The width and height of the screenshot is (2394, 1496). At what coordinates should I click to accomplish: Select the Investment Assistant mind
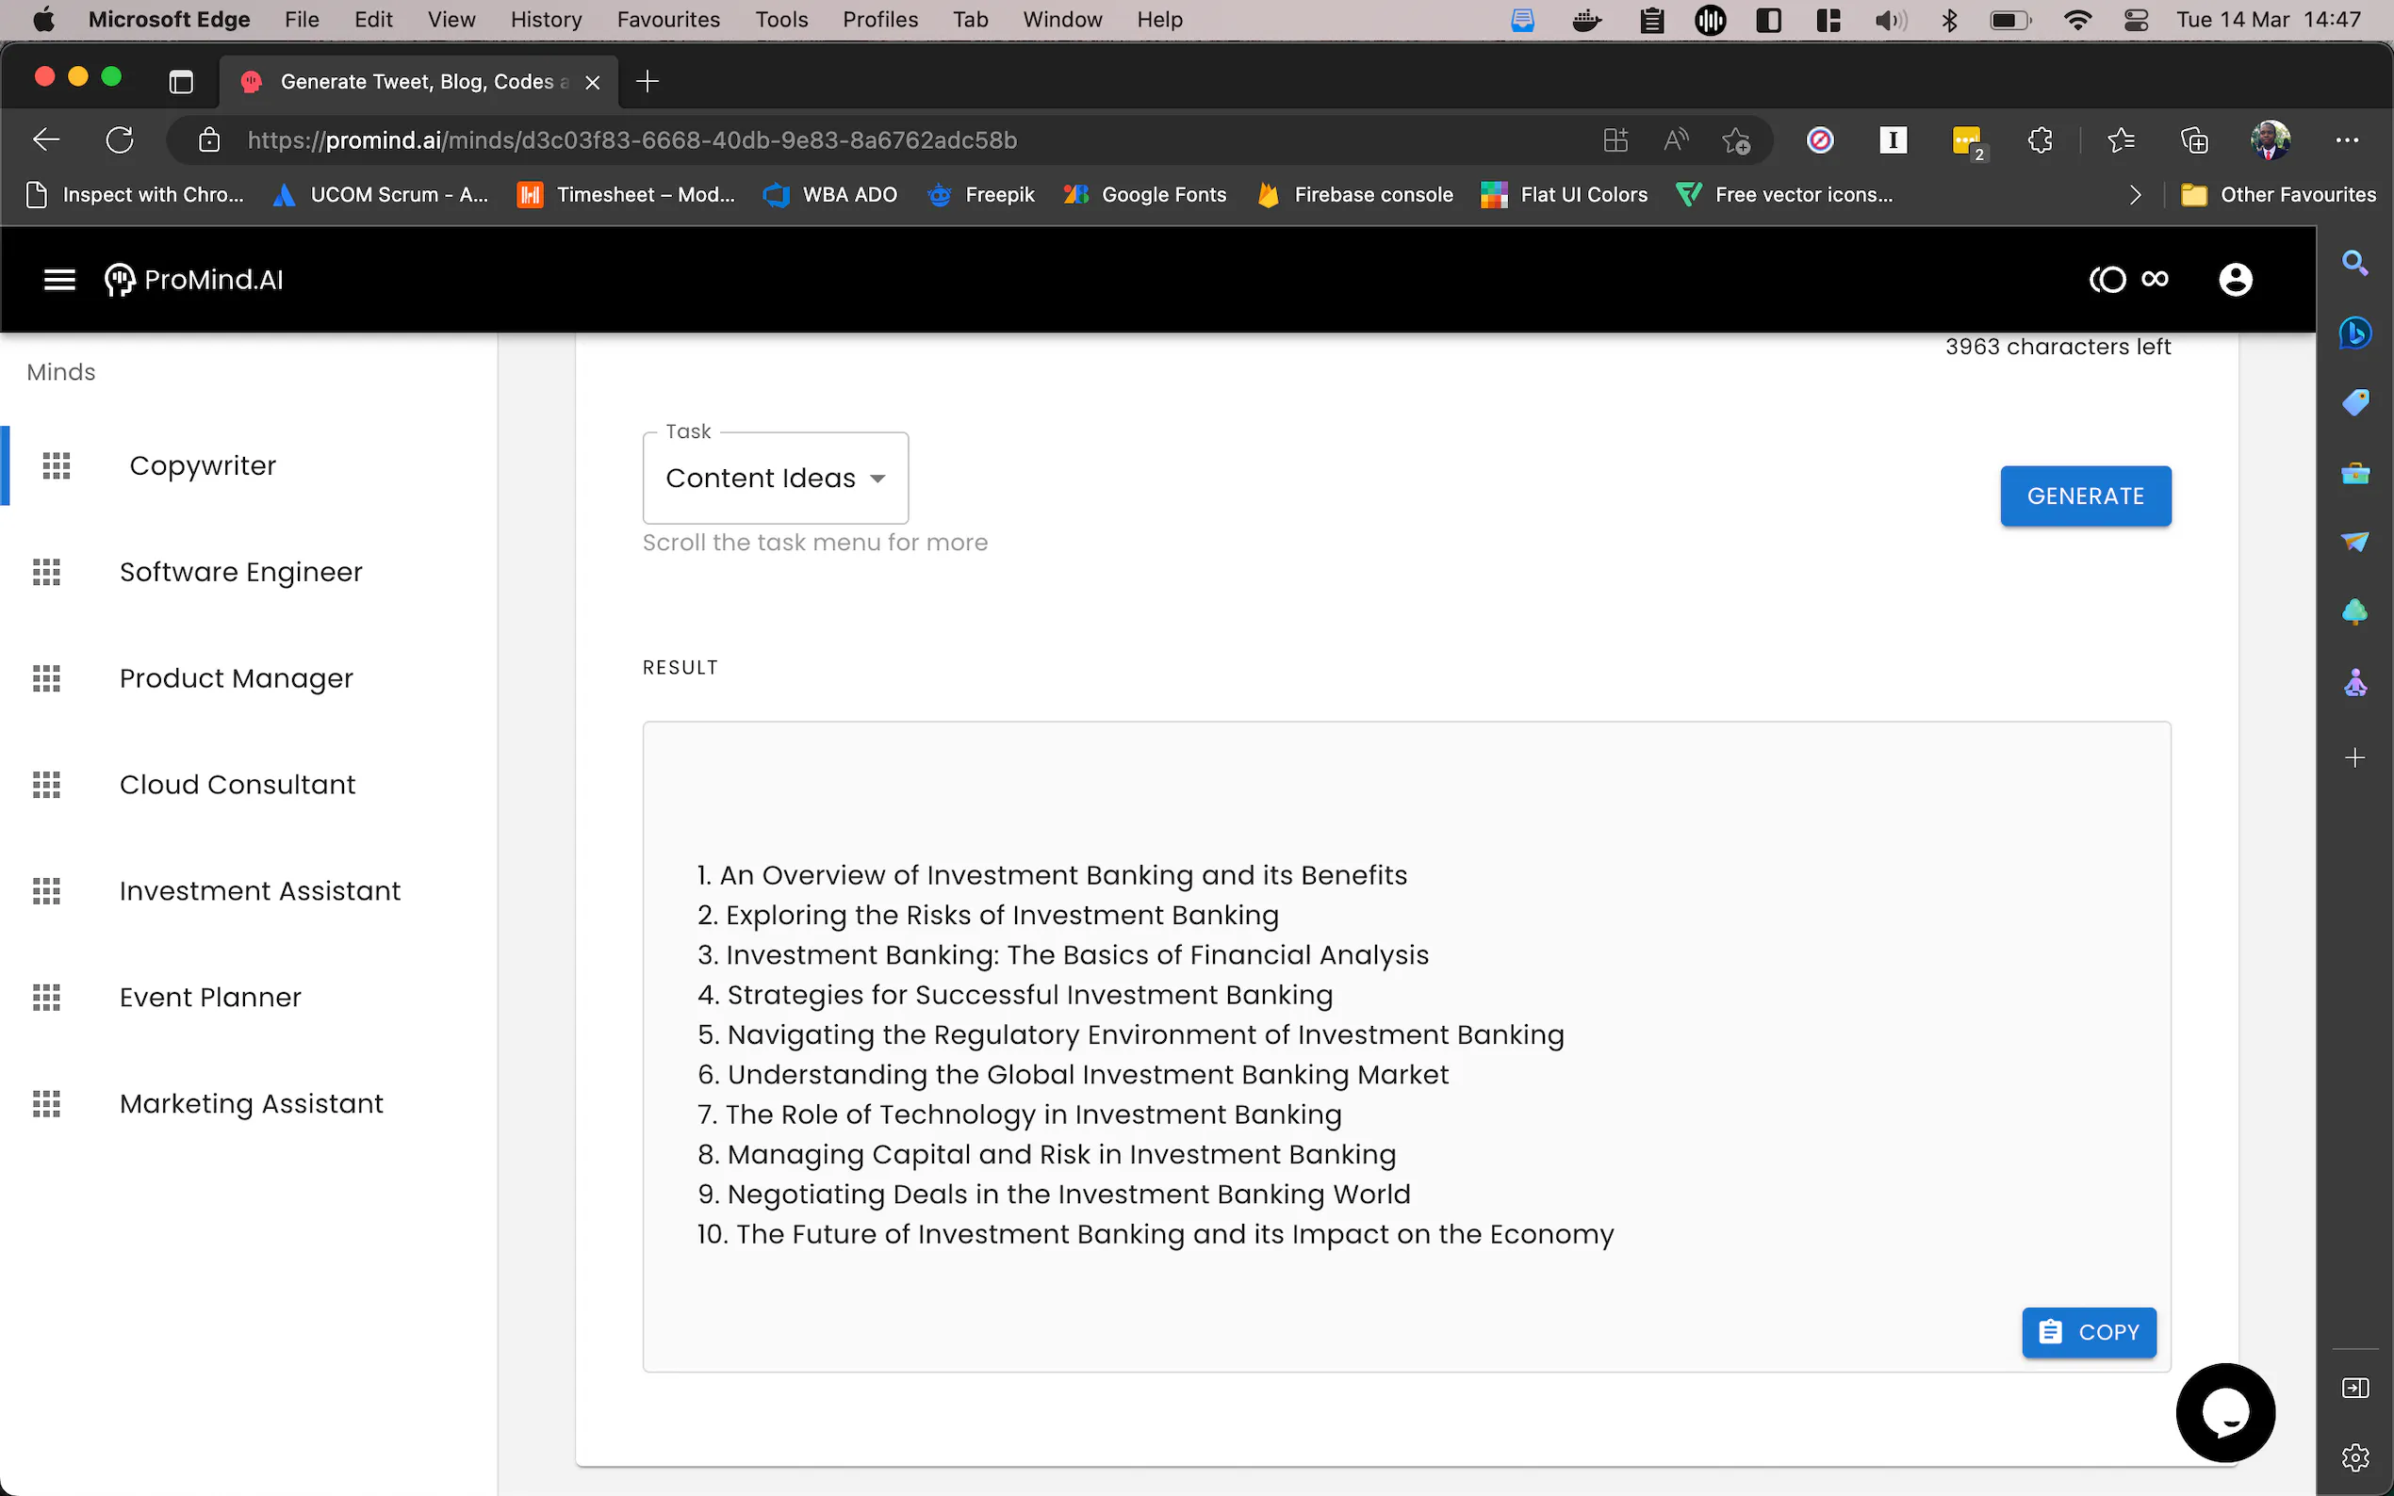[259, 890]
